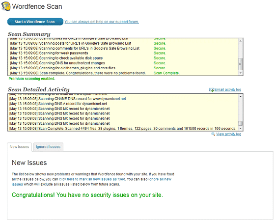Screen dimensions: 275x222
Task: Click the View activity log magnifier icon
Action: 213,134
